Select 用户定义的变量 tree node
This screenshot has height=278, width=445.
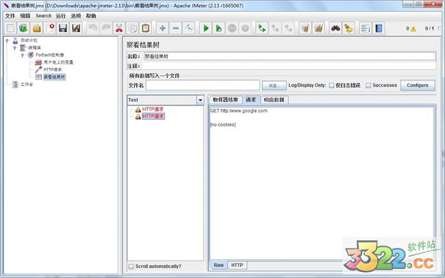[x=58, y=62]
